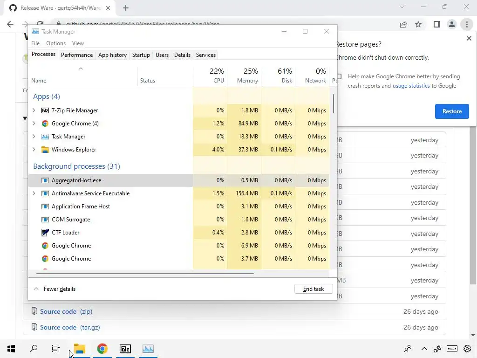Image resolution: width=477 pixels, height=358 pixels.
Task: Expand the Google Chrome (4) process group
Action: pyautogui.click(x=34, y=124)
